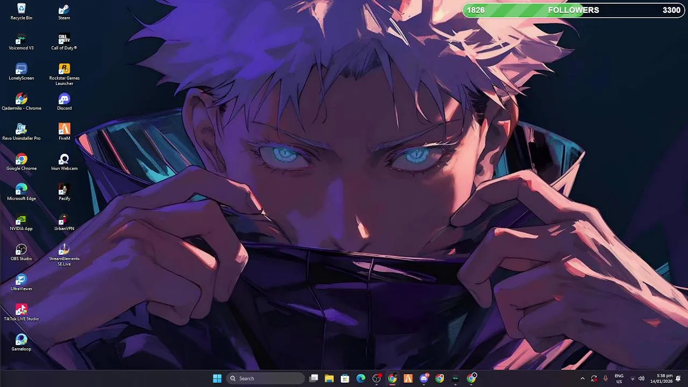
Task: Select the Discord desktop icon
Action: click(64, 102)
